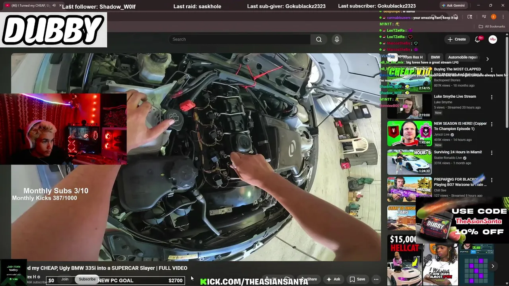This screenshot has height=286, width=509.
Task: Open Buying The MOST CLAPPED video thumbnail
Action: [x=409, y=79]
